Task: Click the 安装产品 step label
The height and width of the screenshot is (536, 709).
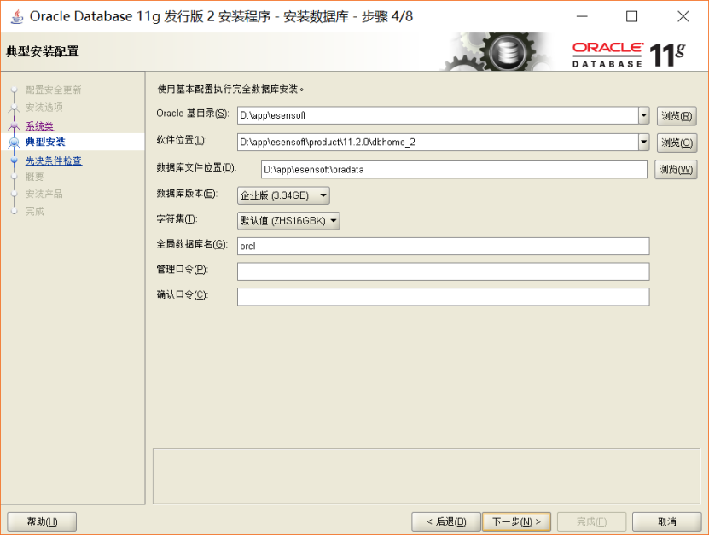Action: click(44, 194)
